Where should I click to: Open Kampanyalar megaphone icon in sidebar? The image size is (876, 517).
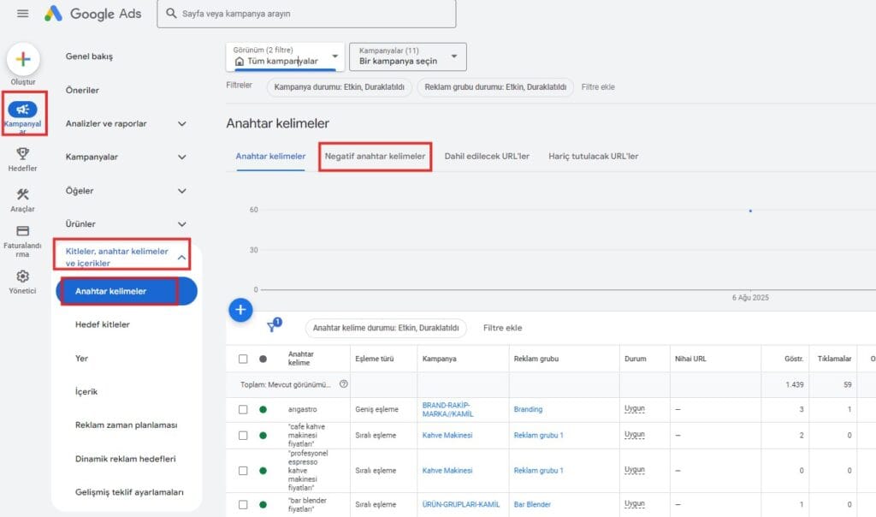23,110
